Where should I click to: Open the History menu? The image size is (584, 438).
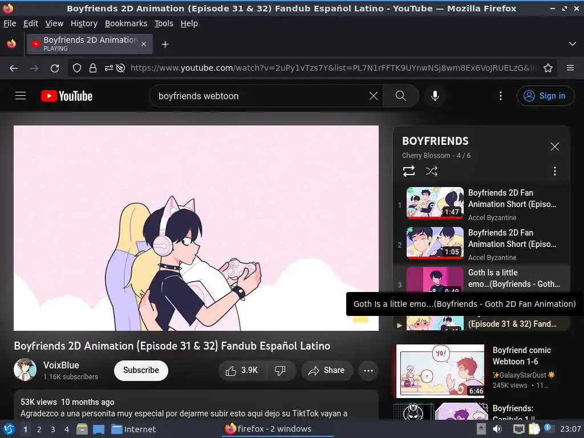pos(84,23)
